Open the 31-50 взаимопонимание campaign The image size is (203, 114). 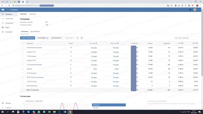coord(34,48)
